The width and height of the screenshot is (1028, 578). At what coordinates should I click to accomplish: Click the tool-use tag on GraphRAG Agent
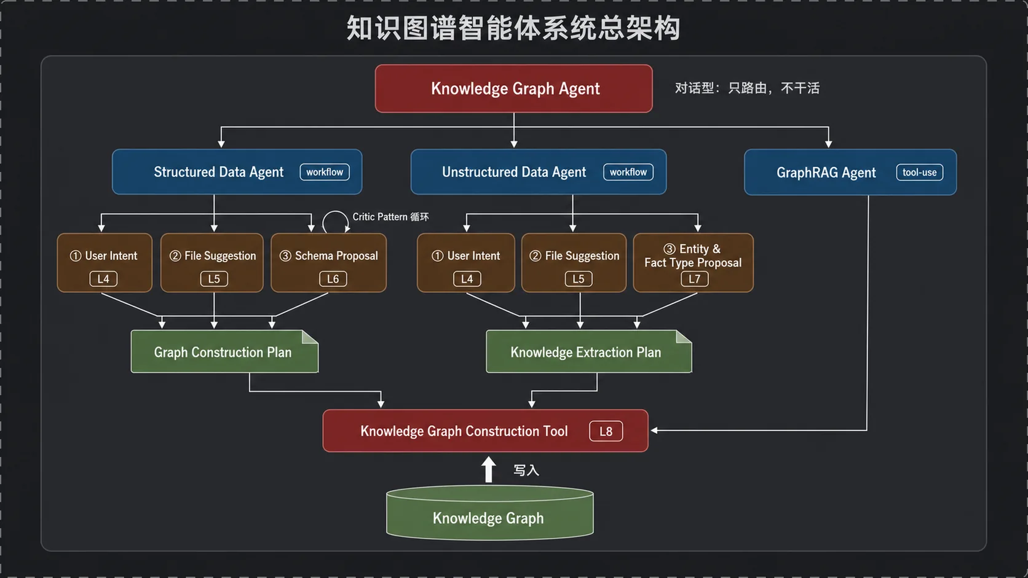tap(919, 173)
